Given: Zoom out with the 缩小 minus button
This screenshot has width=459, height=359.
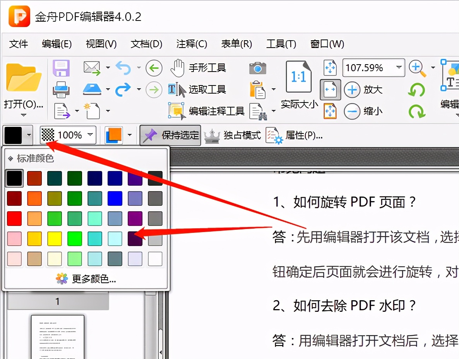Looking at the screenshot, I should coord(363,111).
